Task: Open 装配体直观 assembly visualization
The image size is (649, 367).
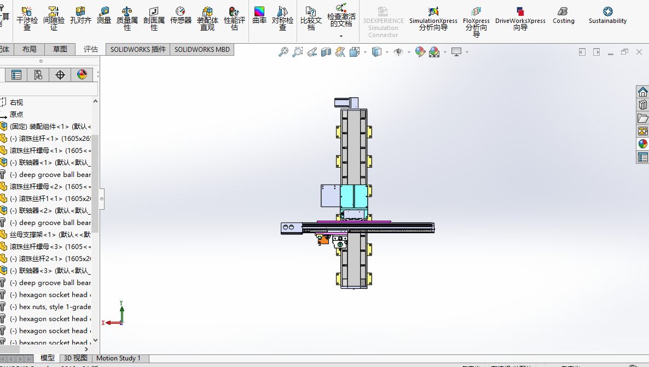Action: pos(207,19)
